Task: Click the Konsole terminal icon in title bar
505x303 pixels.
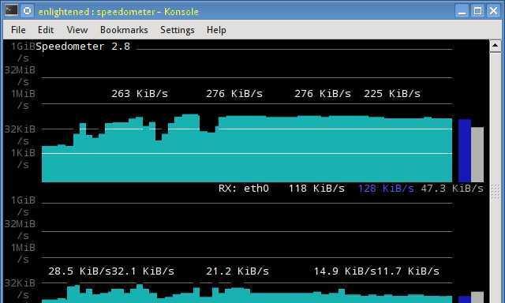Action: (x=11, y=10)
